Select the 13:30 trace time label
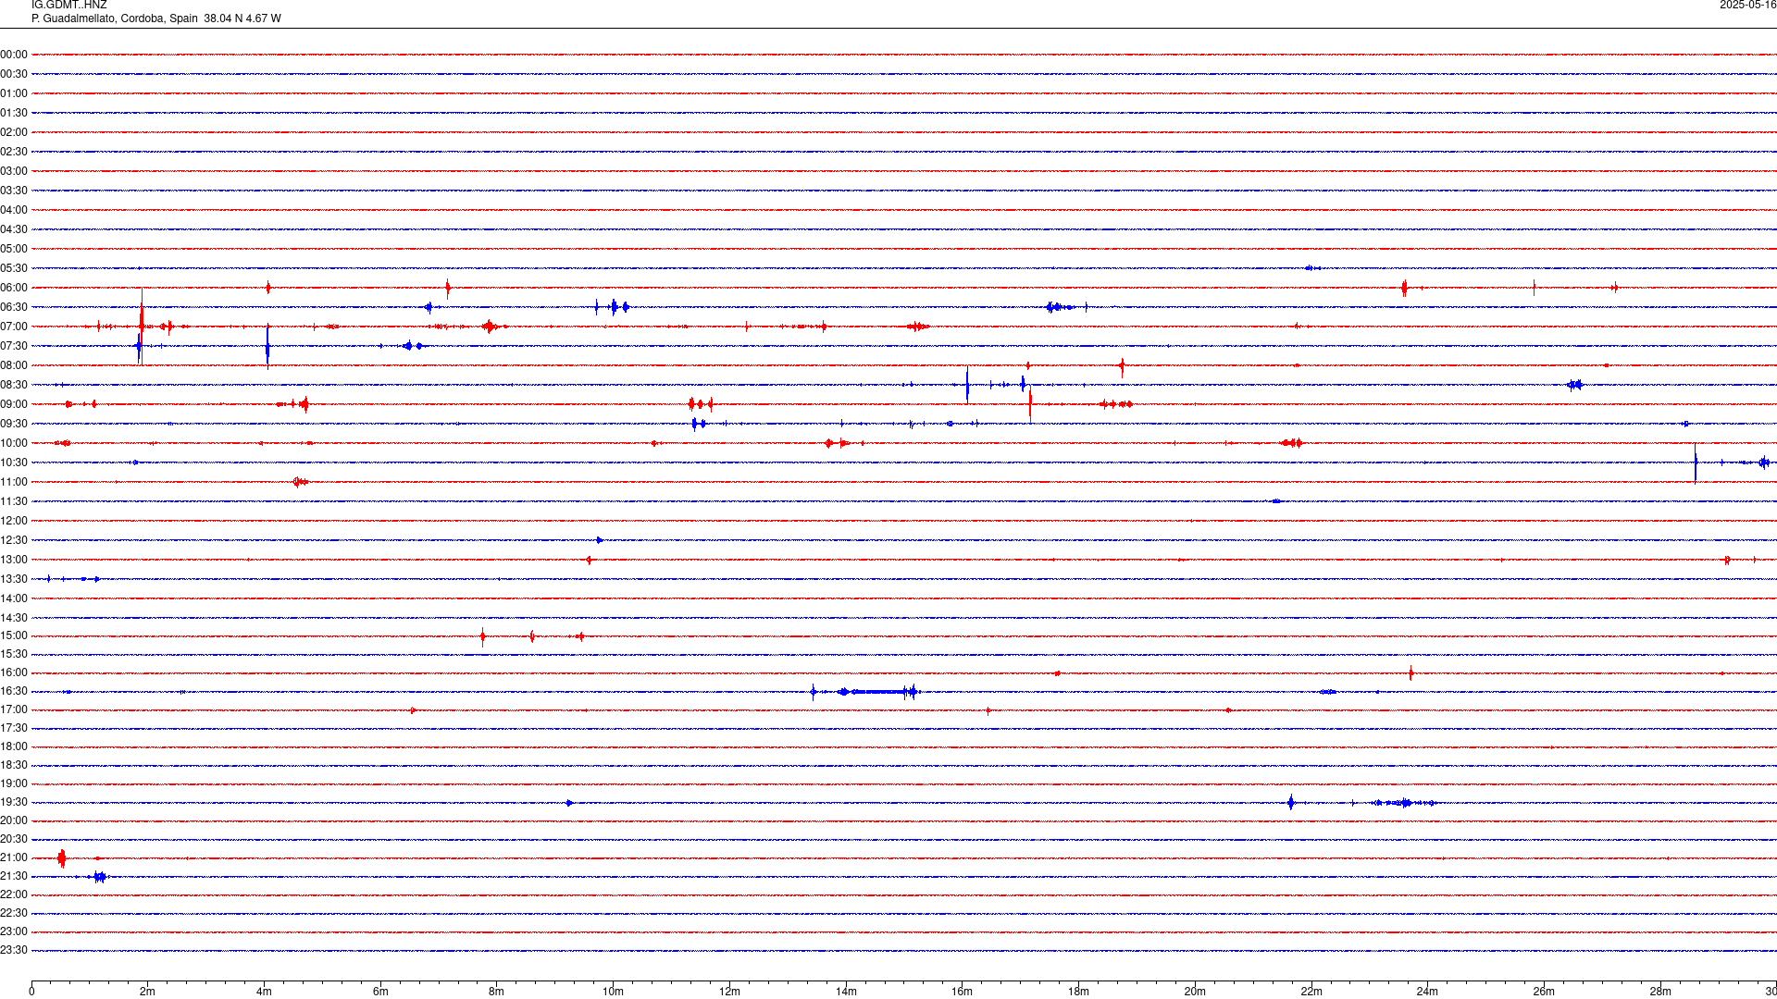The image size is (1777, 999). pyautogui.click(x=14, y=579)
